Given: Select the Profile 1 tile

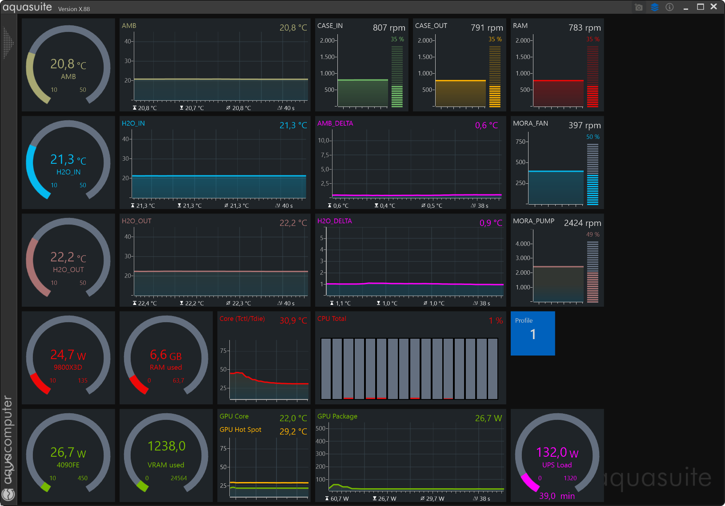Looking at the screenshot, I should click(x=533, y=333).
